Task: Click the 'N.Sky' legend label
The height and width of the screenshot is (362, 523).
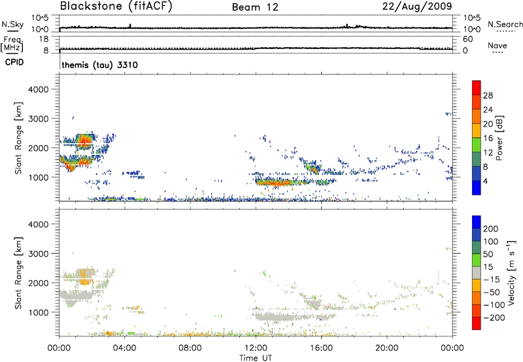Action: 12,24
